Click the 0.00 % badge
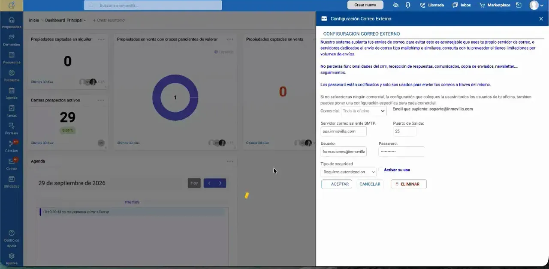This screenshot has height=269, width=549. click(x=68, y=130)
